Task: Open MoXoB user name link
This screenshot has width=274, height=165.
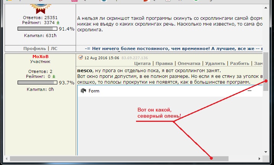Action: 40,57
